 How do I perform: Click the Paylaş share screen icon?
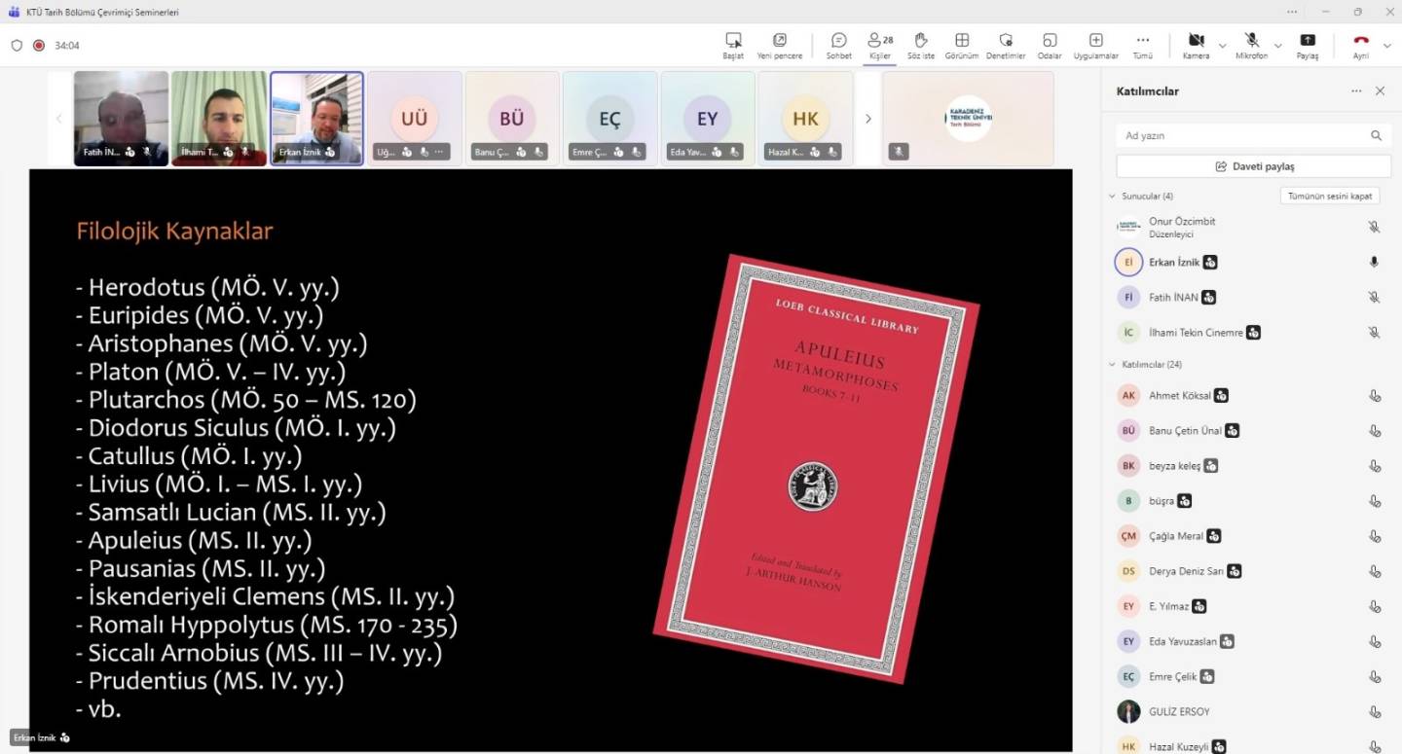(x=1307, y=45)
